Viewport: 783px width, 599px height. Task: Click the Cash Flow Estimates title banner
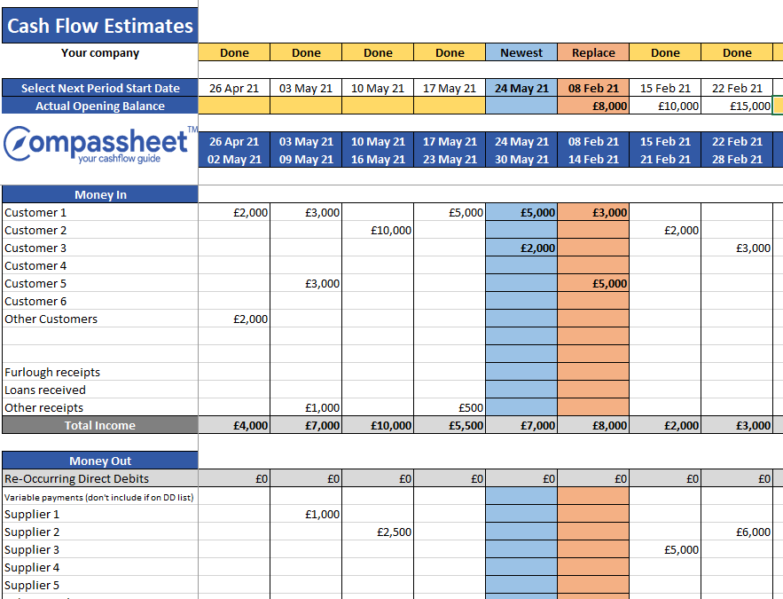coord(99,25)
